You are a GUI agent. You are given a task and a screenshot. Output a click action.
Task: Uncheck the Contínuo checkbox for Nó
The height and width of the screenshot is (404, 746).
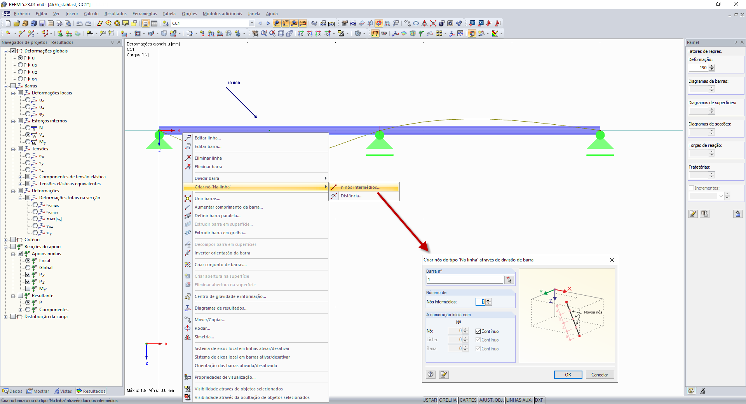[x=478, y=331]
